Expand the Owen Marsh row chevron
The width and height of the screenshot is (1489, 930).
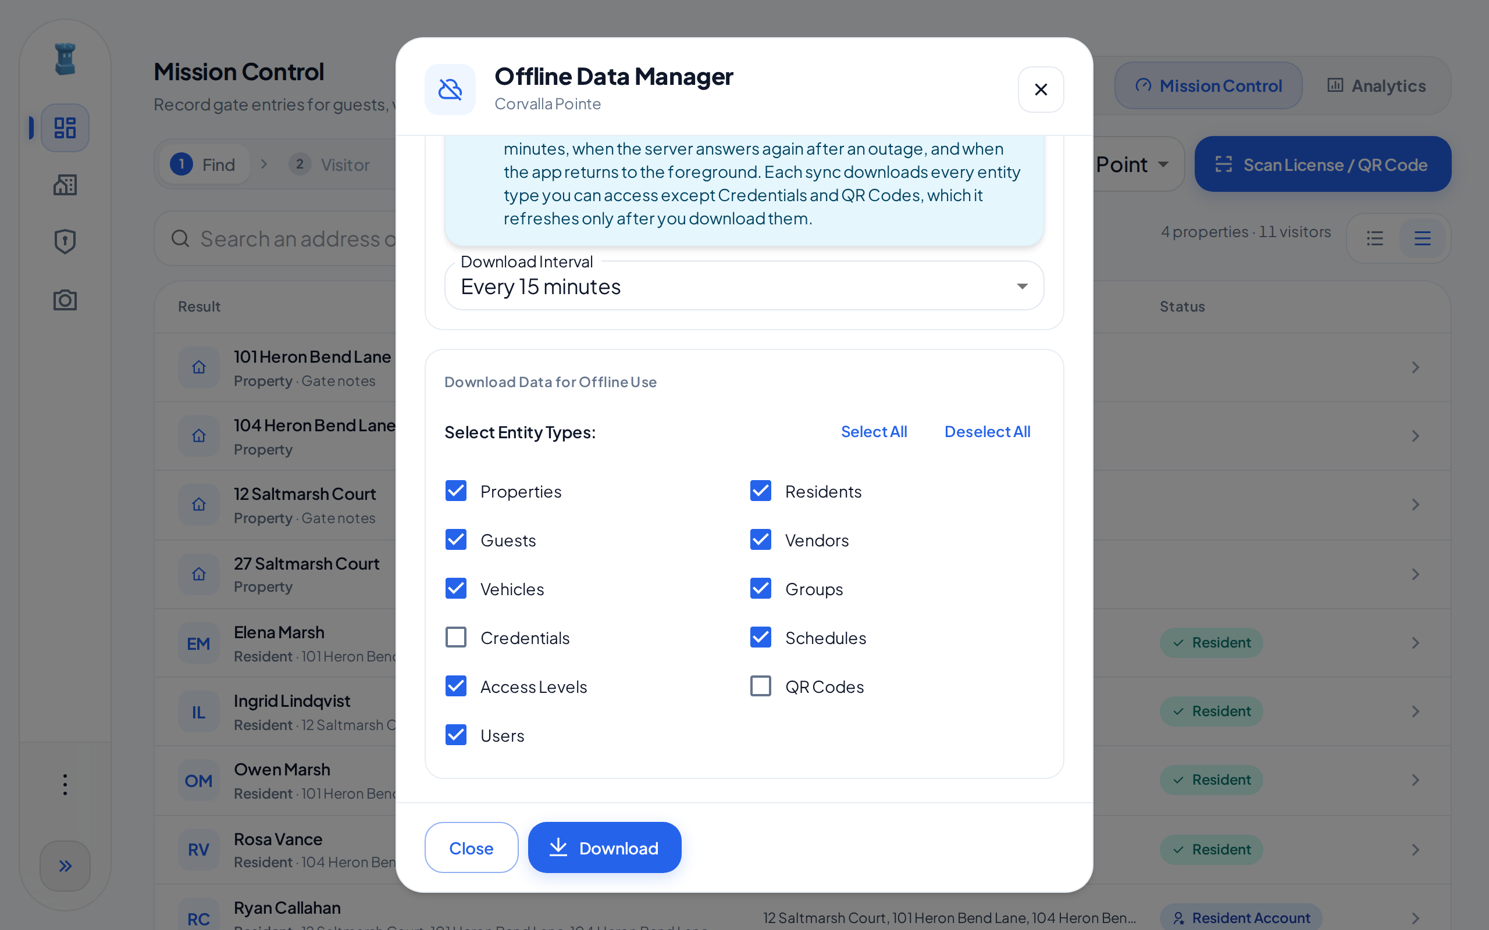coord(1415,780)
